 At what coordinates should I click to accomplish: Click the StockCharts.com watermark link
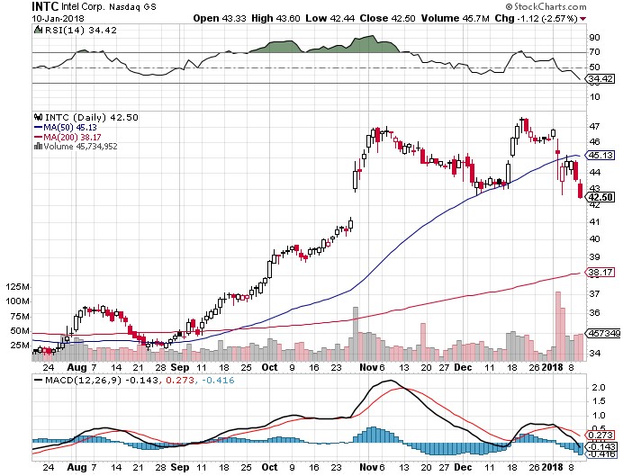pos(546,7)
